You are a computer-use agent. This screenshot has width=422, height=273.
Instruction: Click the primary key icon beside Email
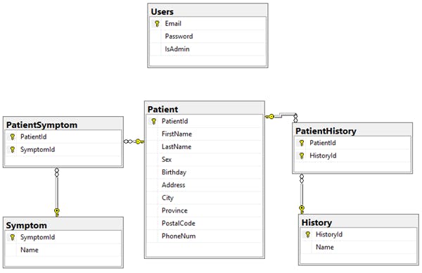[157, 24]
